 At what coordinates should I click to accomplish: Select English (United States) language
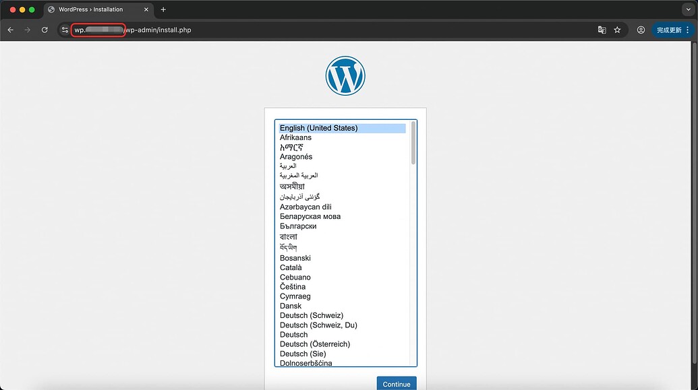click(x=342, y=128)
